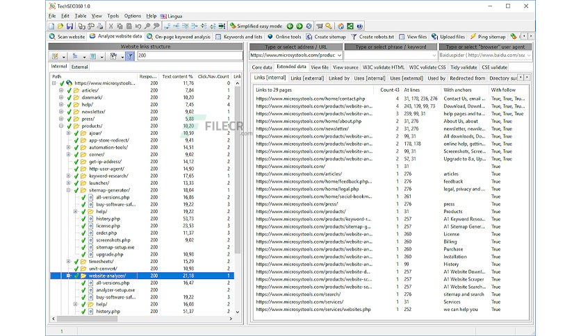Click the Open project folder icon

click(x=60, y=26)
